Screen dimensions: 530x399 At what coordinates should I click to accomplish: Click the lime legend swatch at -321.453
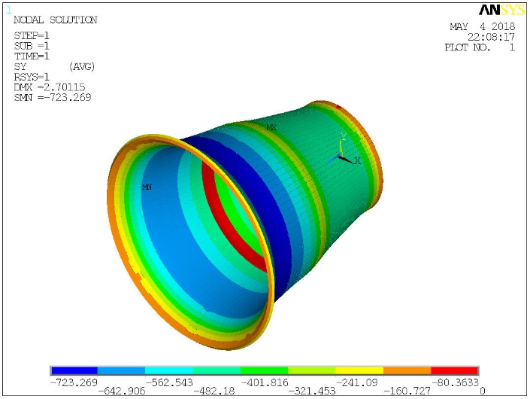click(312, 370)
